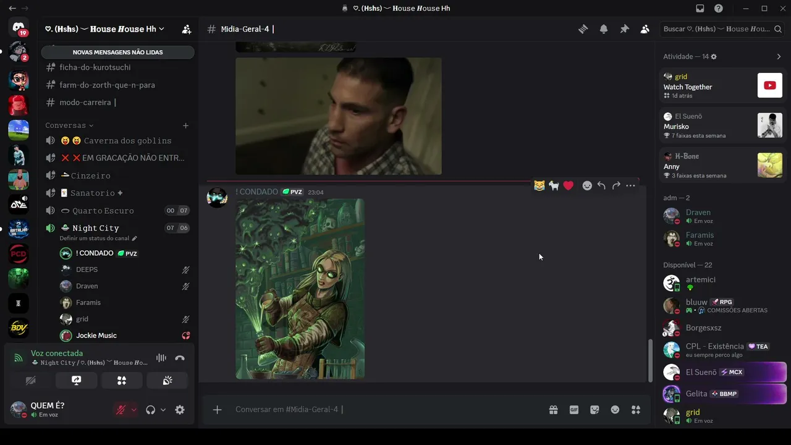This screenshot has height=445, width=791.
Task: Forward the CONDADO message
Action: click(x=616, y=185)
